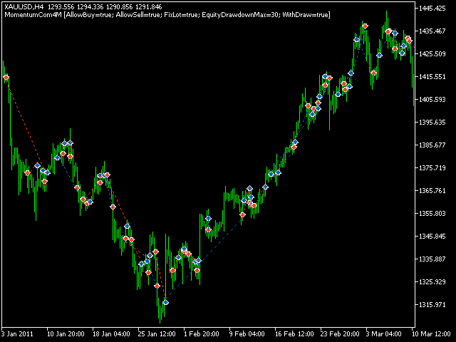Select the 23 Feb 20:00 time label
Screen dimensions: 456x342
point(340,334)
